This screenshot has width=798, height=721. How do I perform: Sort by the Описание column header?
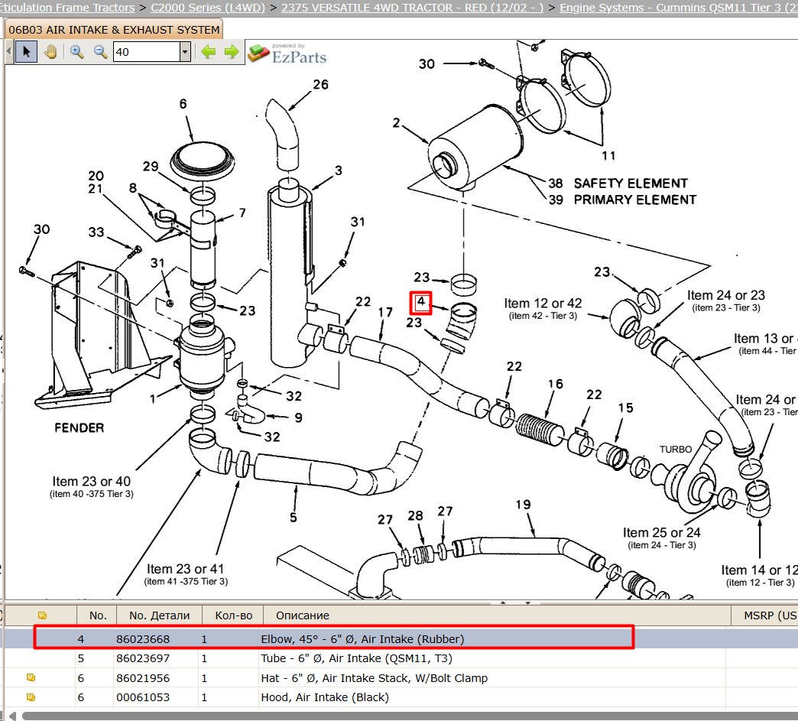(497, 615)
